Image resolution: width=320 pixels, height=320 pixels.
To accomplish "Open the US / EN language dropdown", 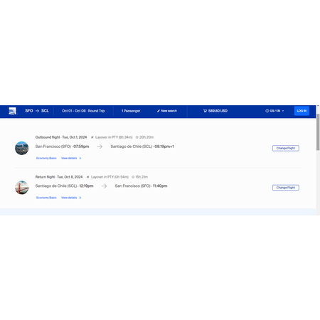I will pyautogui.click(x=274, y=111).
